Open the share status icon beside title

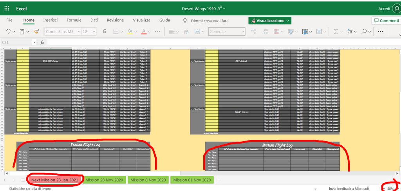221,9
